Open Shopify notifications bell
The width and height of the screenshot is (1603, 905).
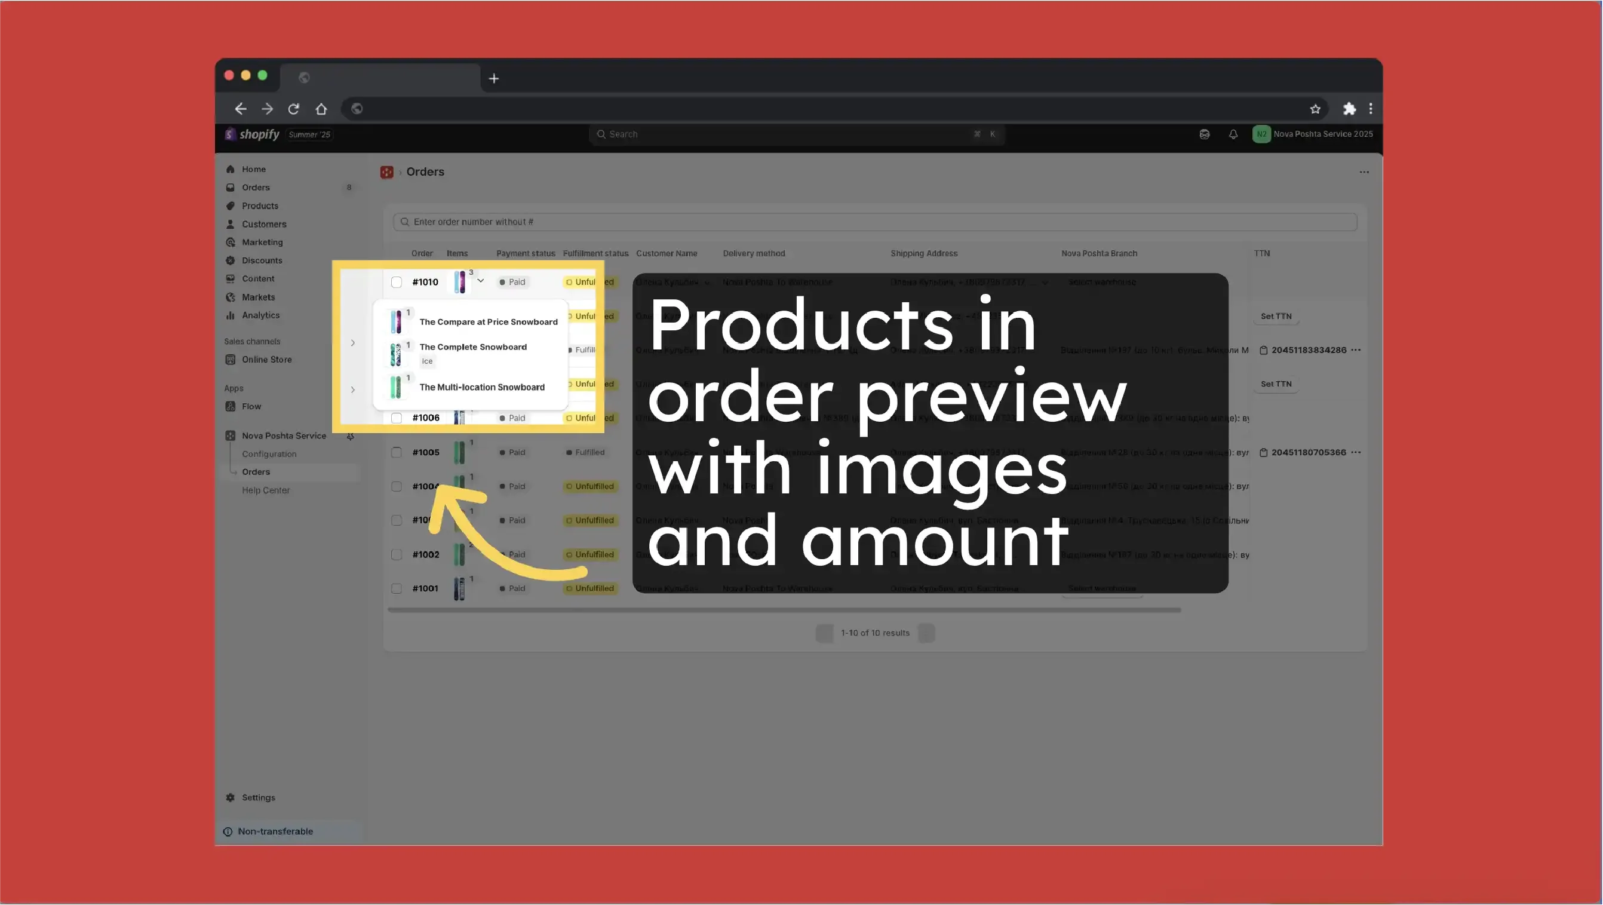pos(1233,134)
